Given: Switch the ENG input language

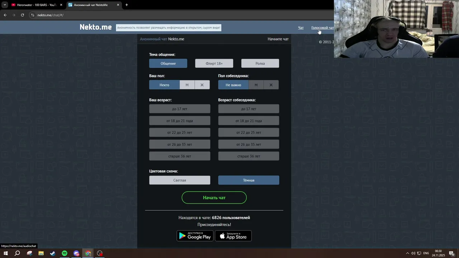Looking at the screenshot, I should pos(426,253).
